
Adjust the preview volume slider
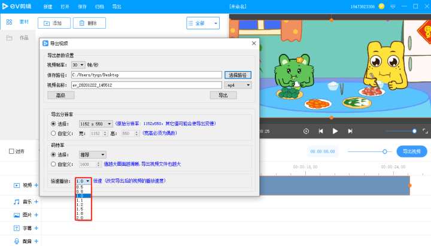point(401,131)
